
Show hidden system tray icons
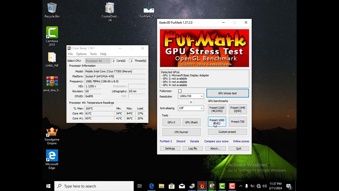(x=240, y=186)
